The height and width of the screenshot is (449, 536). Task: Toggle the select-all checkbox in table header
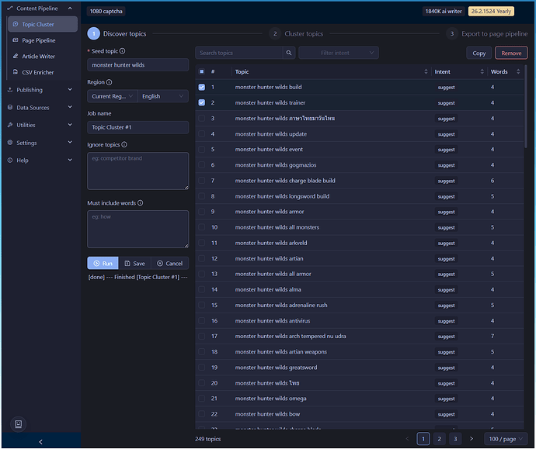[202, 72]
